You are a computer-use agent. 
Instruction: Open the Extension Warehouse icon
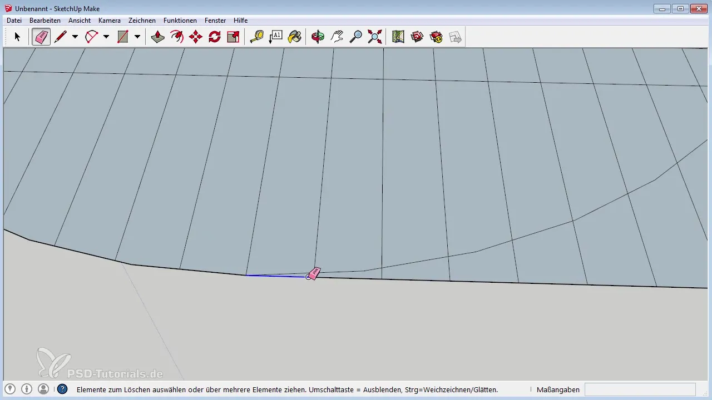436,37
